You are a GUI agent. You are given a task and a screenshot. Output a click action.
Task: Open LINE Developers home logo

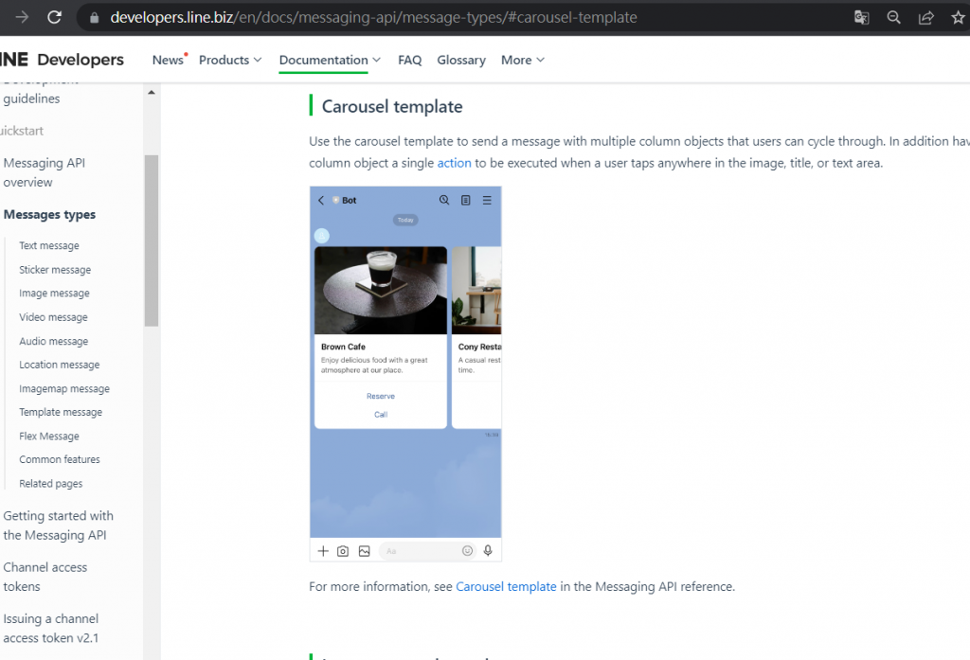pos(62,60)
